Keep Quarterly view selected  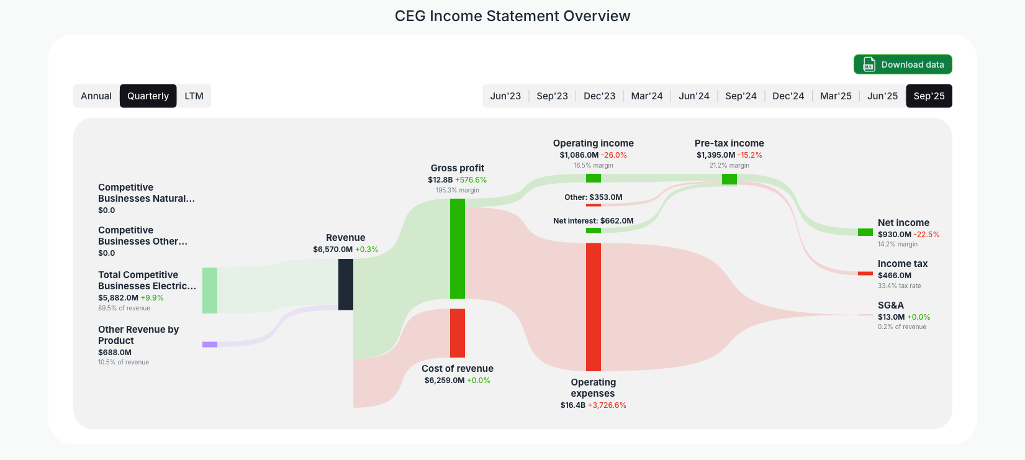click(x=148, y=96)
